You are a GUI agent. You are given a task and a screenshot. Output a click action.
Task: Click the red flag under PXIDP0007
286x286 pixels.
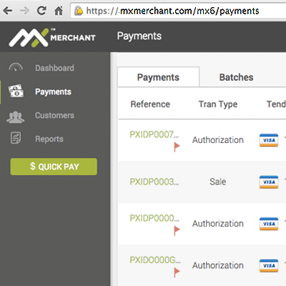[x=177, y=147]
